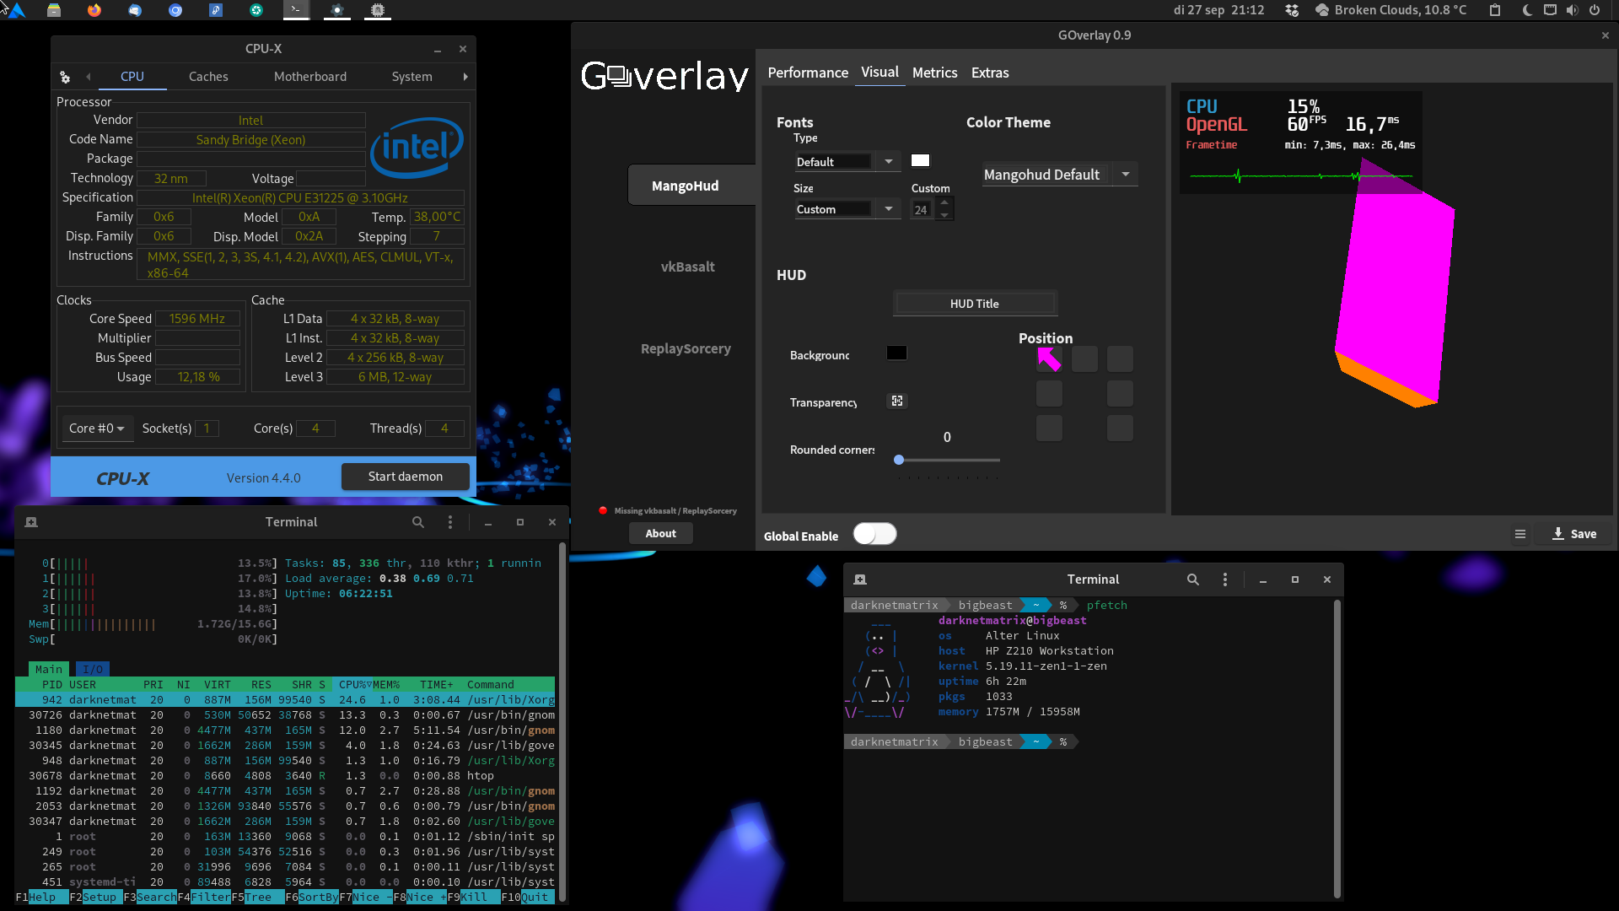This screenshot has height=911, width=1619.
Task: Toggle Global Enable switch
Action: click(x=874, y=534)
